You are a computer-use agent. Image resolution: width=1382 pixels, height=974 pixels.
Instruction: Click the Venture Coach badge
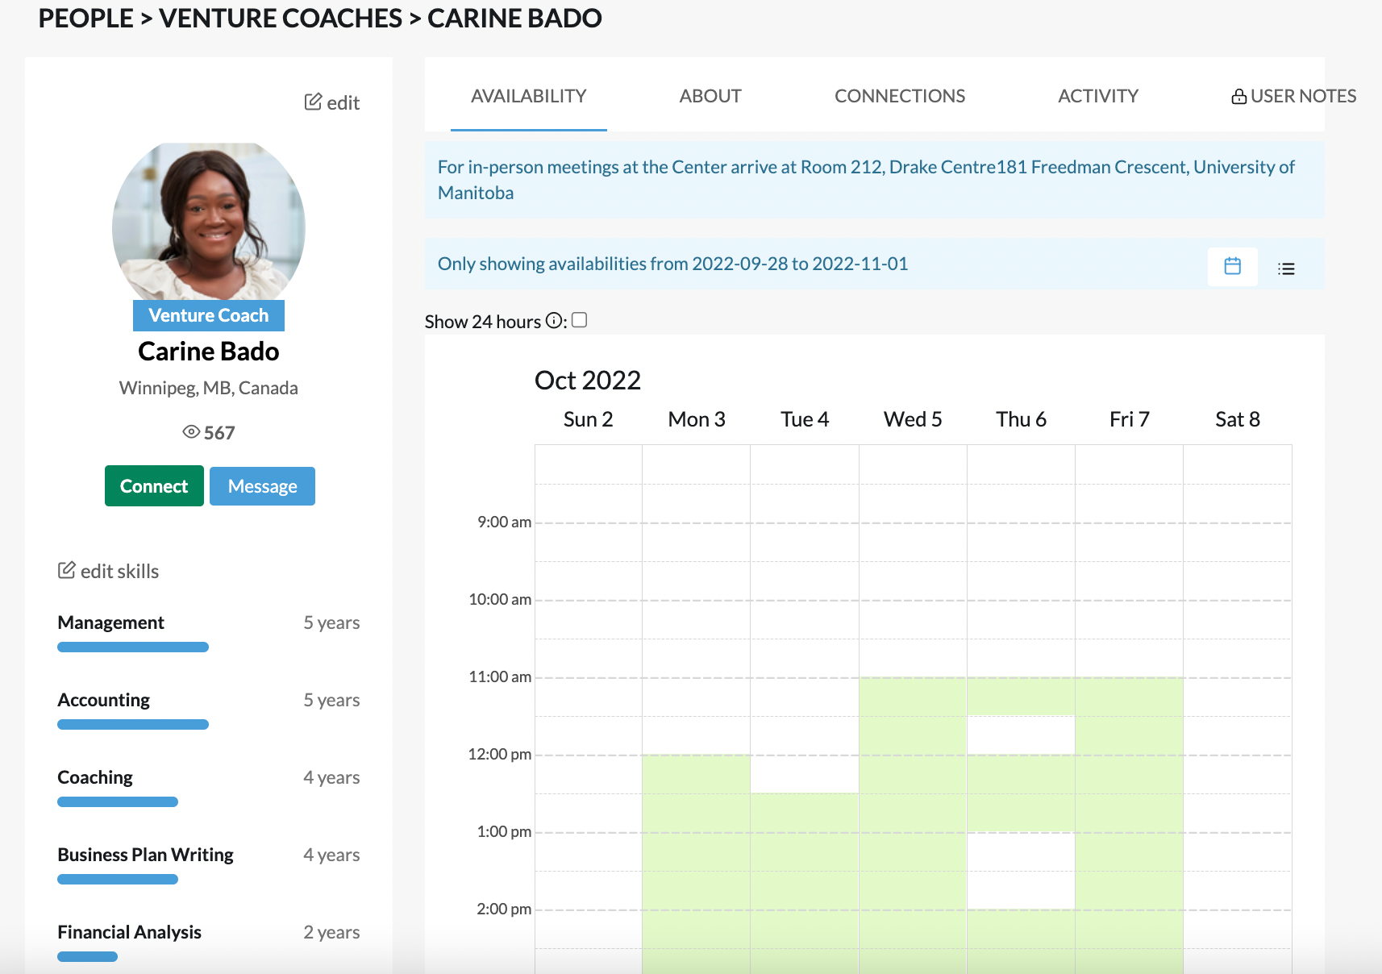pos(209,315)
